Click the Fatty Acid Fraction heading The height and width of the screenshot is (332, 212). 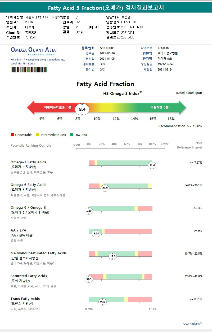coord(105,84)
